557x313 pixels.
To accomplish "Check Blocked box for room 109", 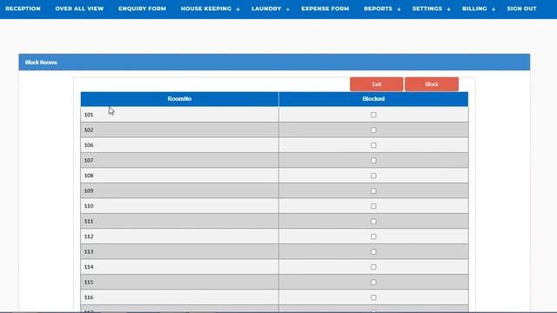I will tap(373, 191).
